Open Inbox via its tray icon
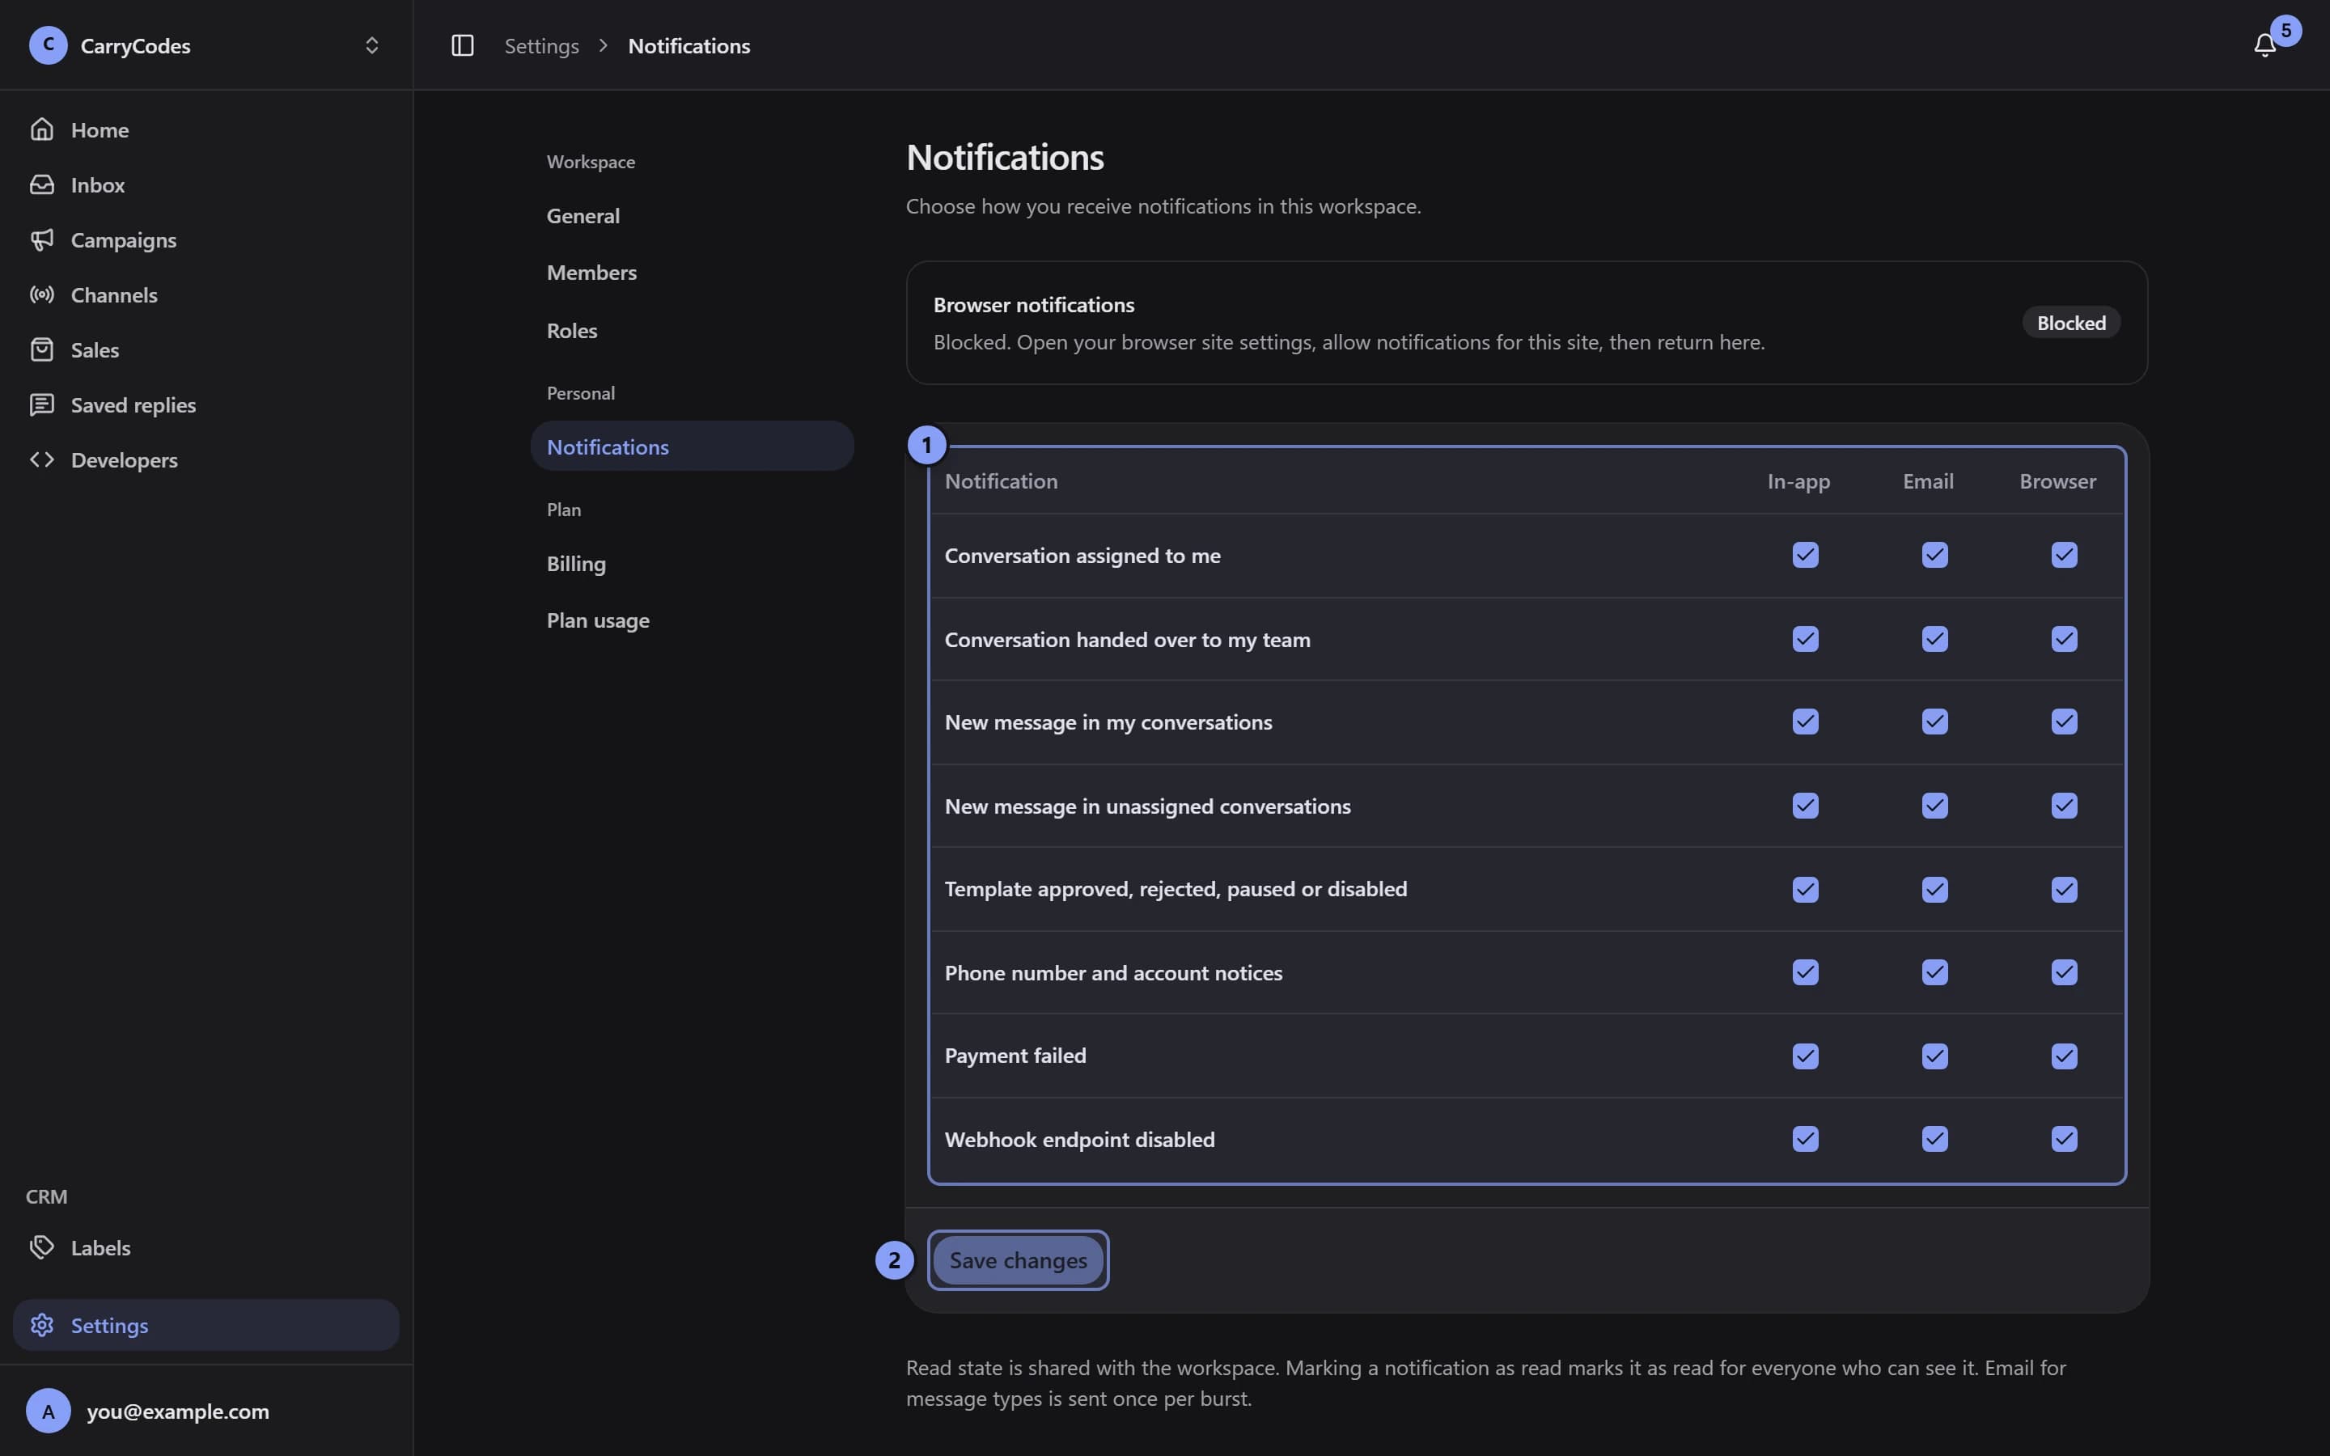Viewport: 2330px width, 1456px height. pyautogui.click(x=41, y=184)
